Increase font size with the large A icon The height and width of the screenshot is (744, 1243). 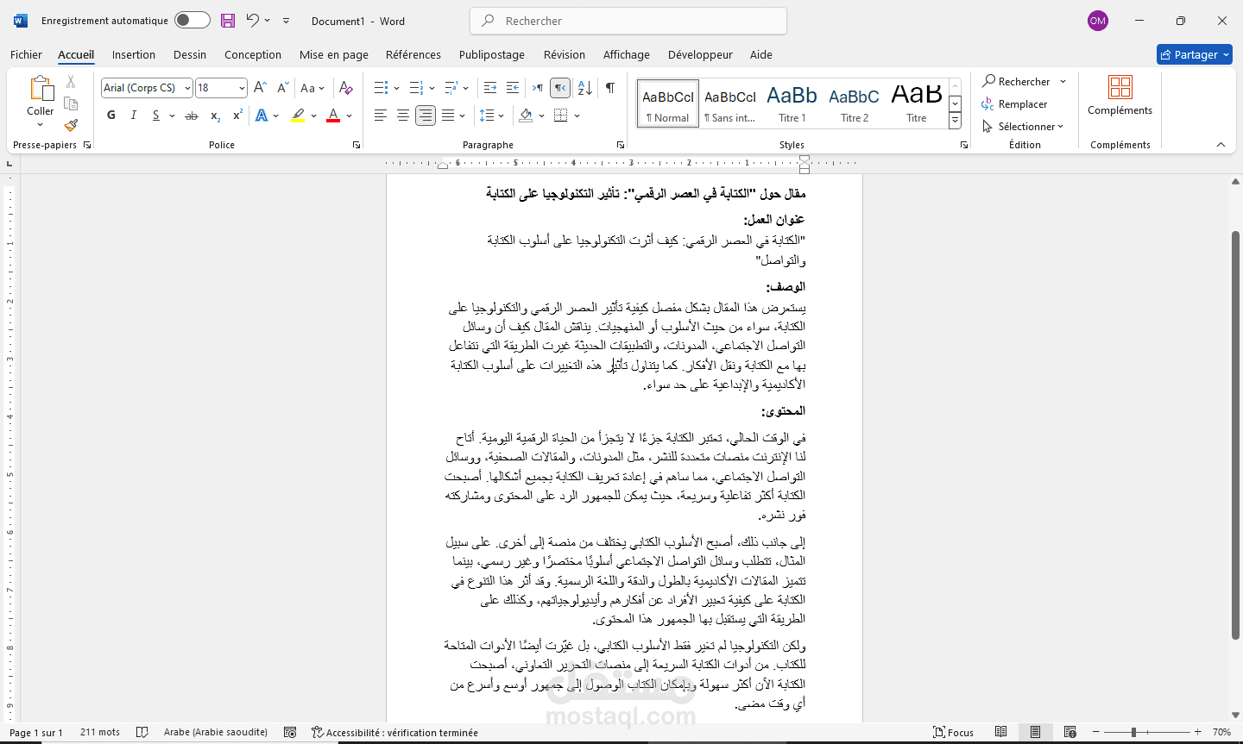[260, 88]
